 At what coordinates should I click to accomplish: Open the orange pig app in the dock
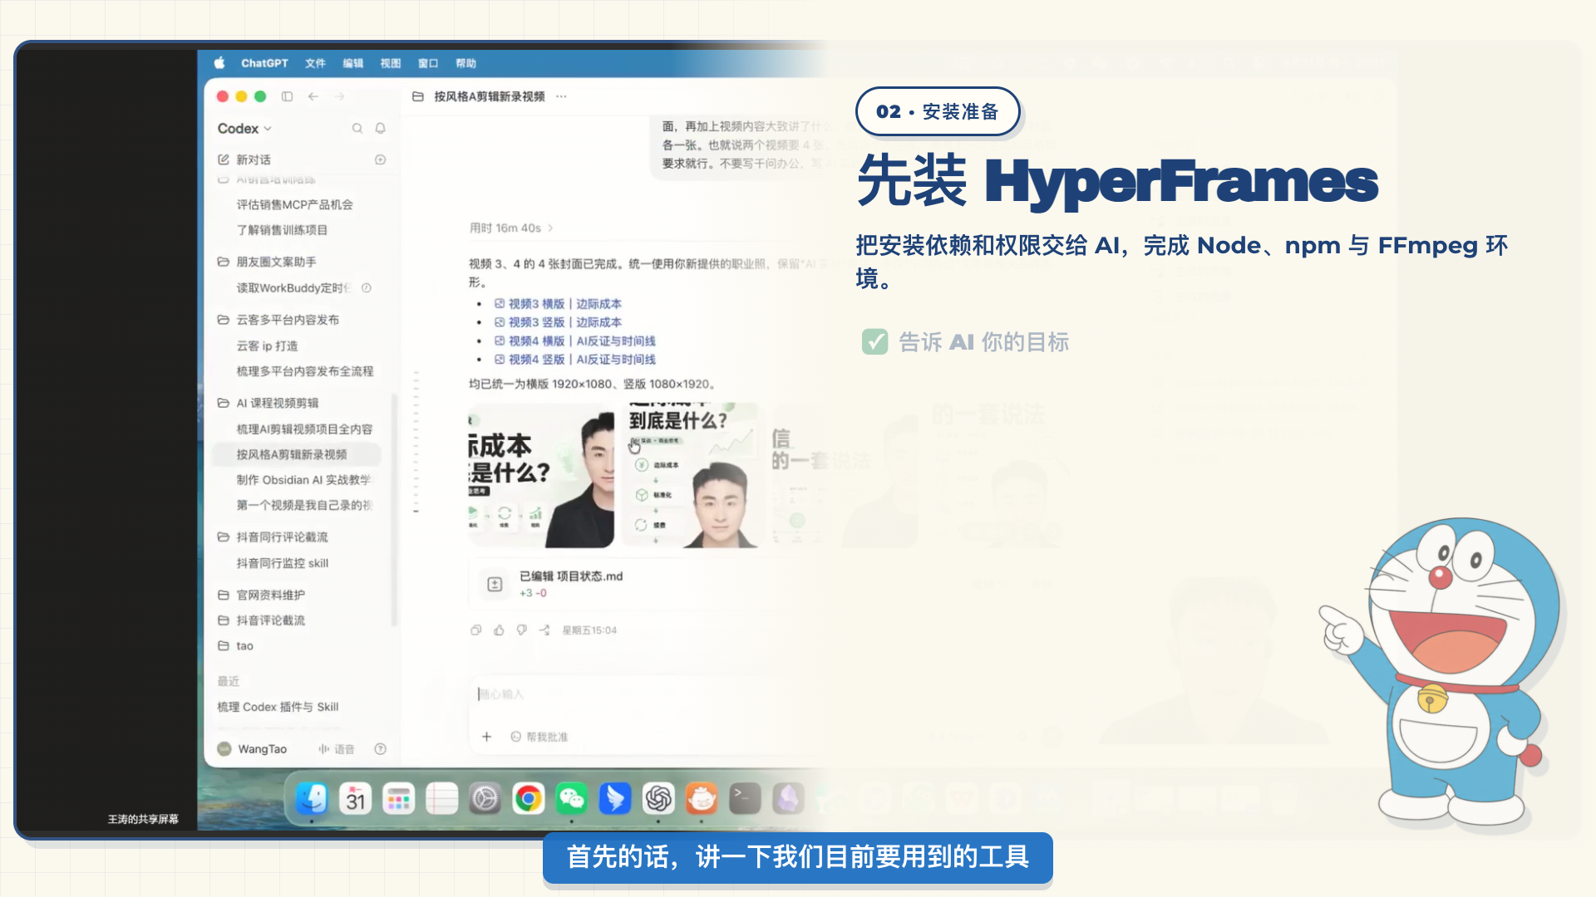click(702, 799)
